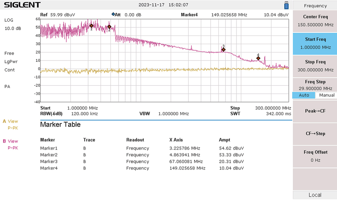Open the Freq Offset setting
Viewport: 337px width, 200px height.
click(315, 156)
